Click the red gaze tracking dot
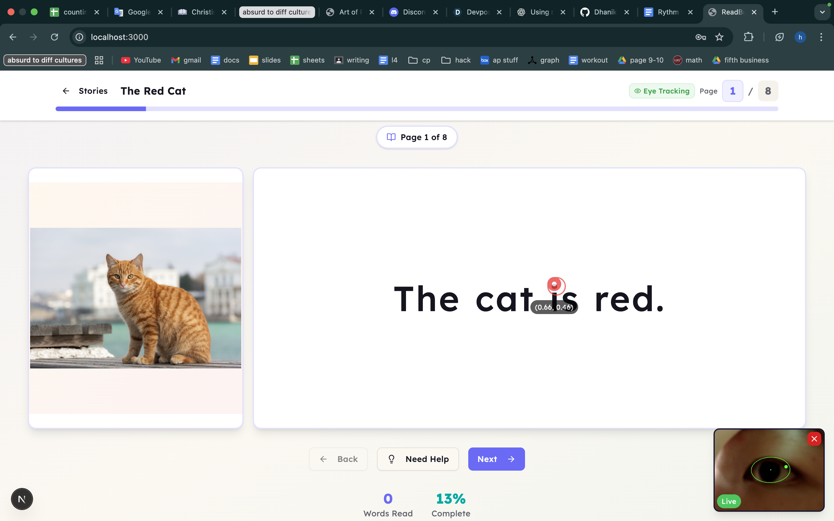 (555, 285)
